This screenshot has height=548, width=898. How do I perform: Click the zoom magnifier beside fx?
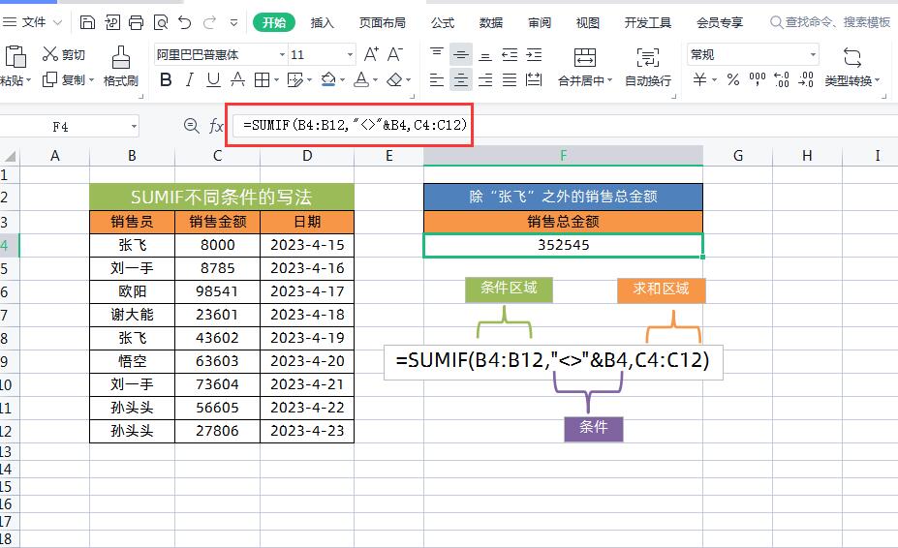(191, 126)
